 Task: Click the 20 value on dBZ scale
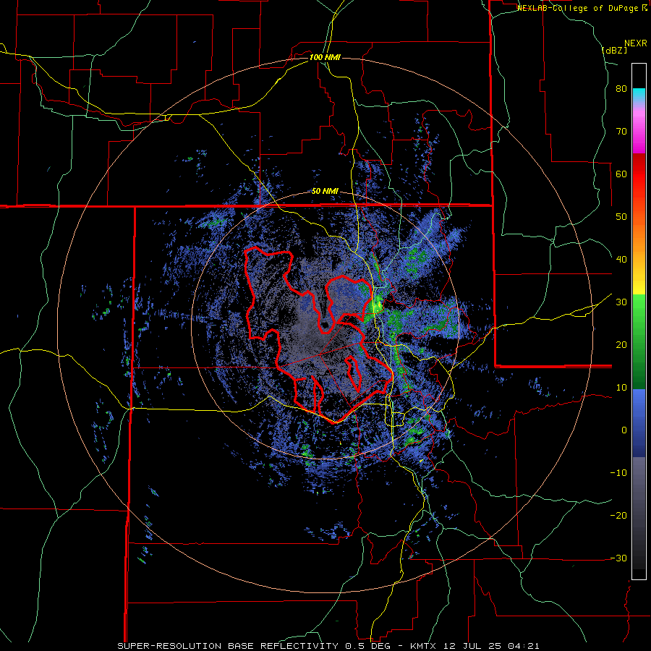(621, 345)
